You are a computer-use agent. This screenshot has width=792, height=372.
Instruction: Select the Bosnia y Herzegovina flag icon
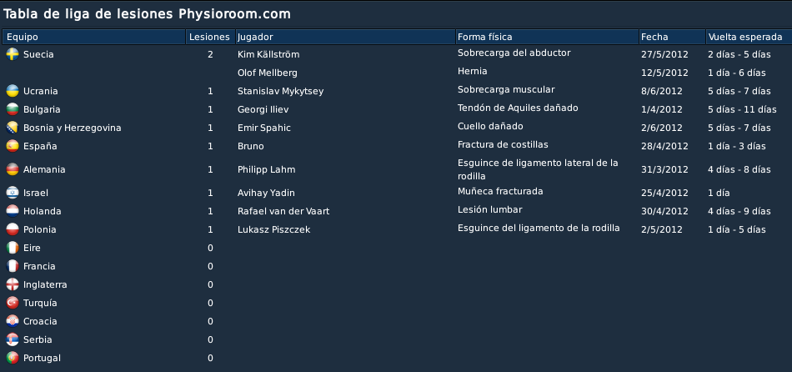pyautogui.click(x=13, y=128)
